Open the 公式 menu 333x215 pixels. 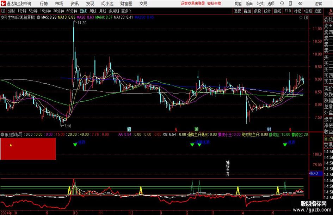[260, 4]
